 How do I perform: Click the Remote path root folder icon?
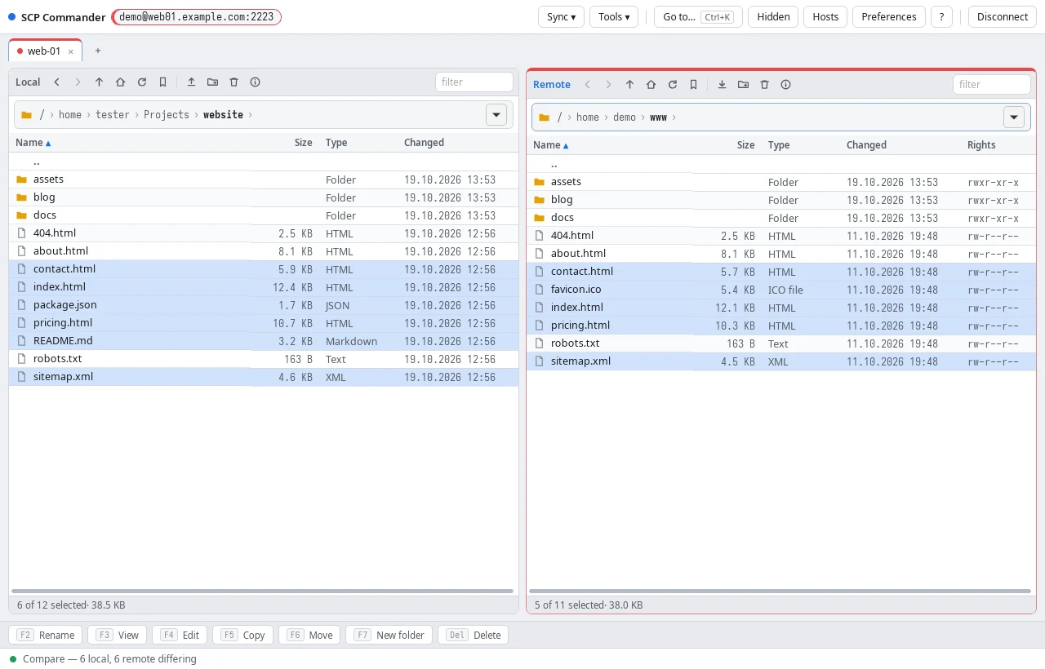pyautogui.click(x=545, y=117)
